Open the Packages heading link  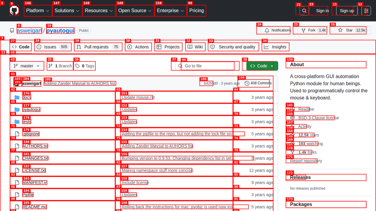[x=301, y=204]
